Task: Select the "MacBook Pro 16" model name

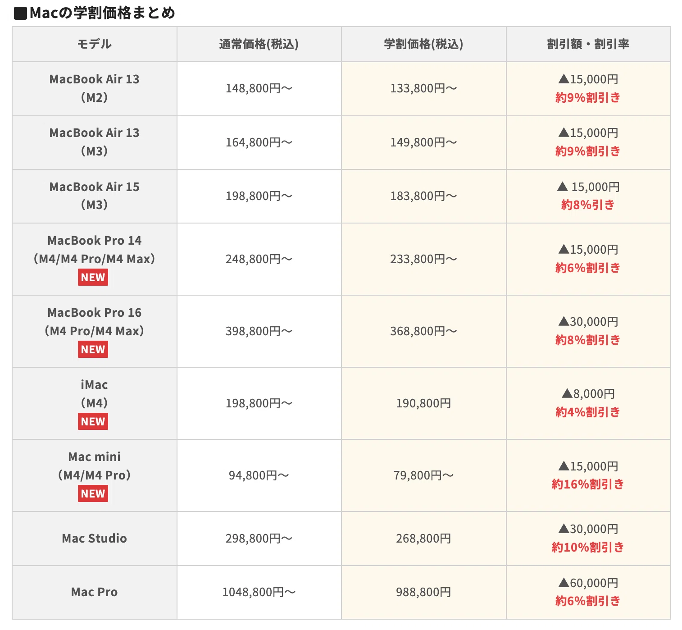Action: (x=95, y=313)
